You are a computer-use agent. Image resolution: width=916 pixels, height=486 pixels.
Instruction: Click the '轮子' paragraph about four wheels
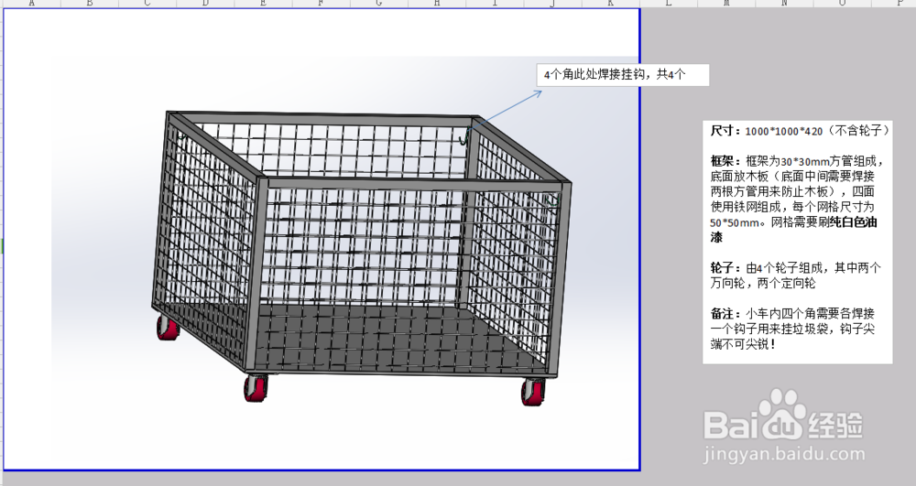click(x=795, y=275)
